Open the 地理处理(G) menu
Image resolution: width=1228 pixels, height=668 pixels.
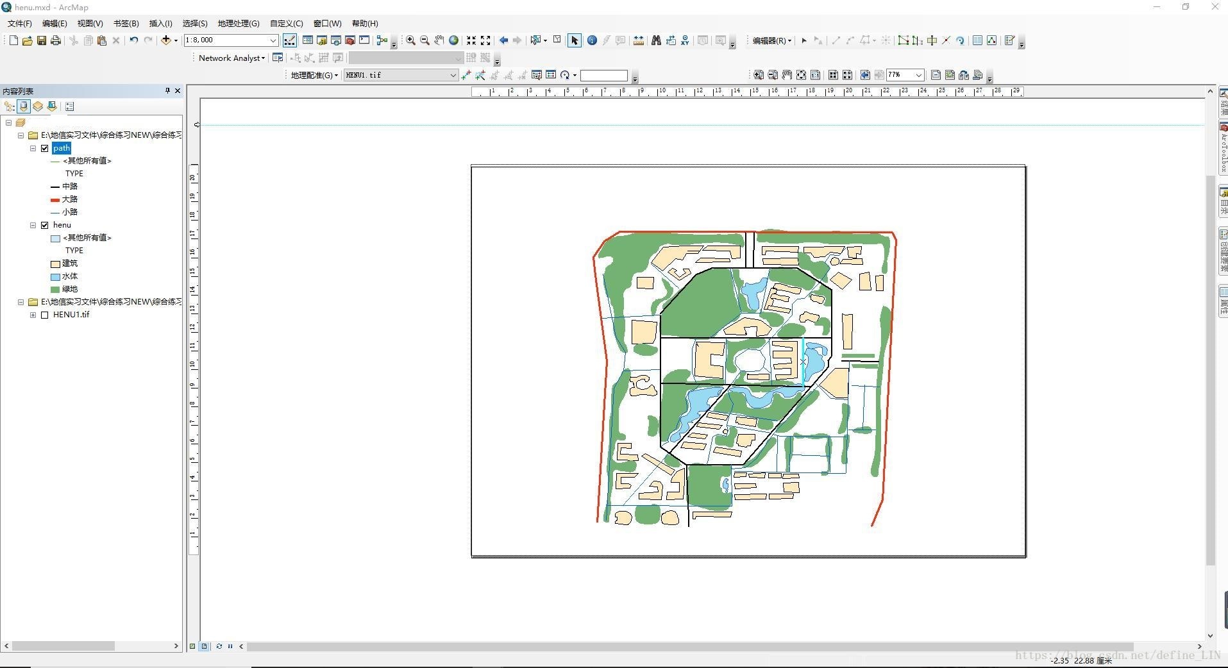tap(239, 23)
